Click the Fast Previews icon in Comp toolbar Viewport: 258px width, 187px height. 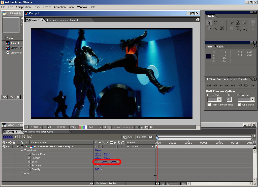click(142, 127)
